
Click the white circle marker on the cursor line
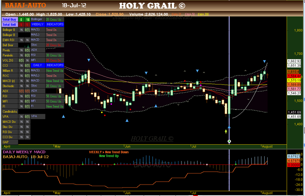(x=229, y=141)
